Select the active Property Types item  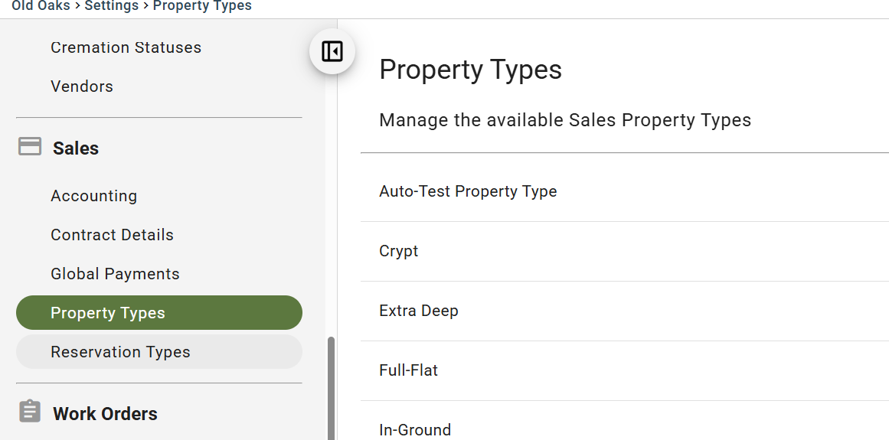pos(159,312)
